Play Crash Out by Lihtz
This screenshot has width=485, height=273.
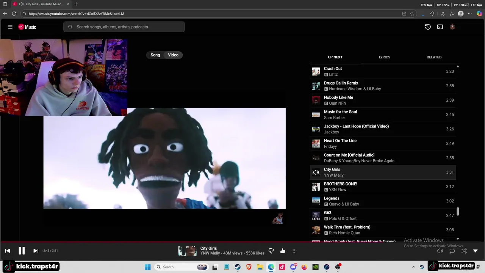pos(383,71)
